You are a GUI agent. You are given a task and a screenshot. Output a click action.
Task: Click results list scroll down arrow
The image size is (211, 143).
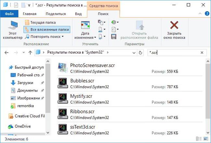coord(208,133)
